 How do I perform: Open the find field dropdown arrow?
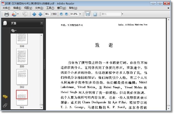point(122,14)
